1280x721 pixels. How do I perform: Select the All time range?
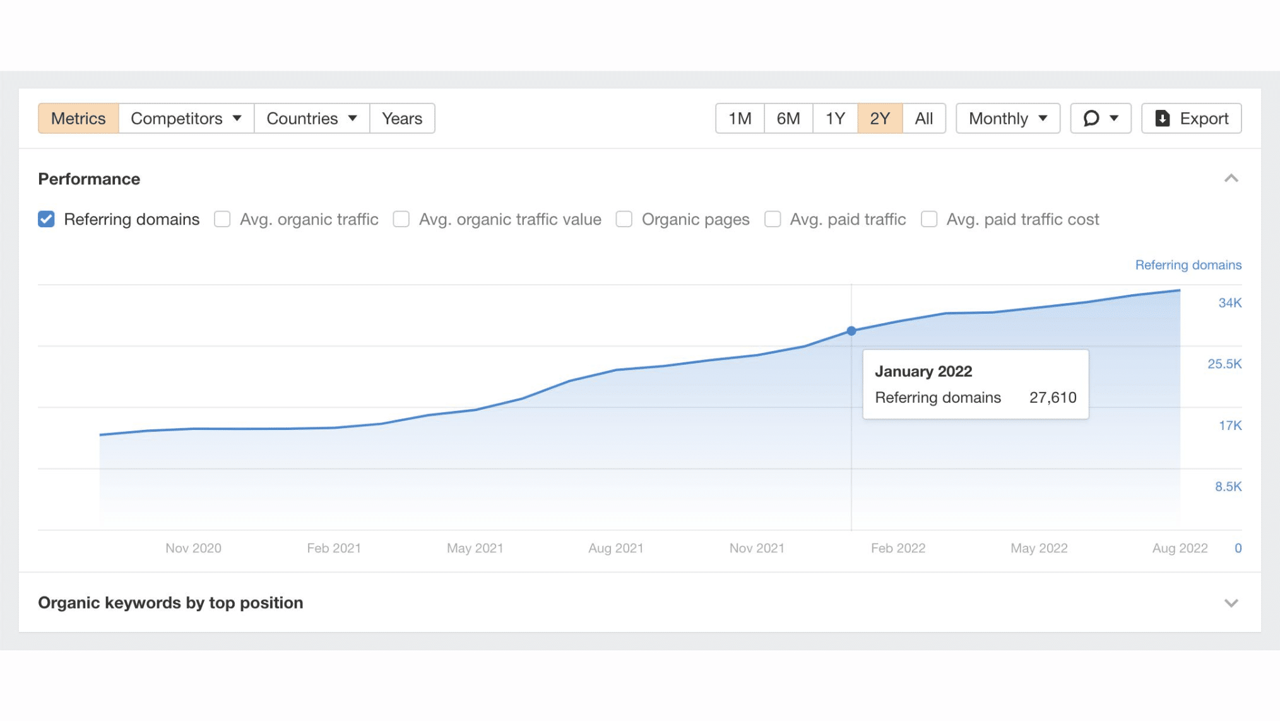924,118
